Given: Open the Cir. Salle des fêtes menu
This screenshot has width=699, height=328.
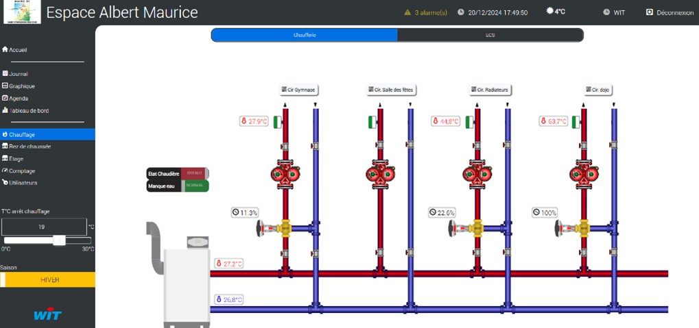Looking at the screenshot, I should pos(391,90).
